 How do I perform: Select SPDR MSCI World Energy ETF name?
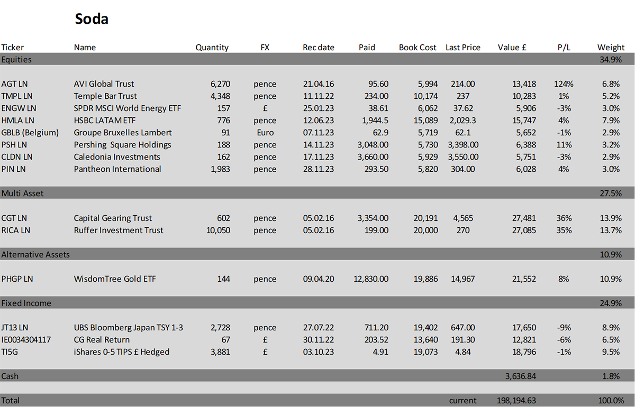pos(128,108)
